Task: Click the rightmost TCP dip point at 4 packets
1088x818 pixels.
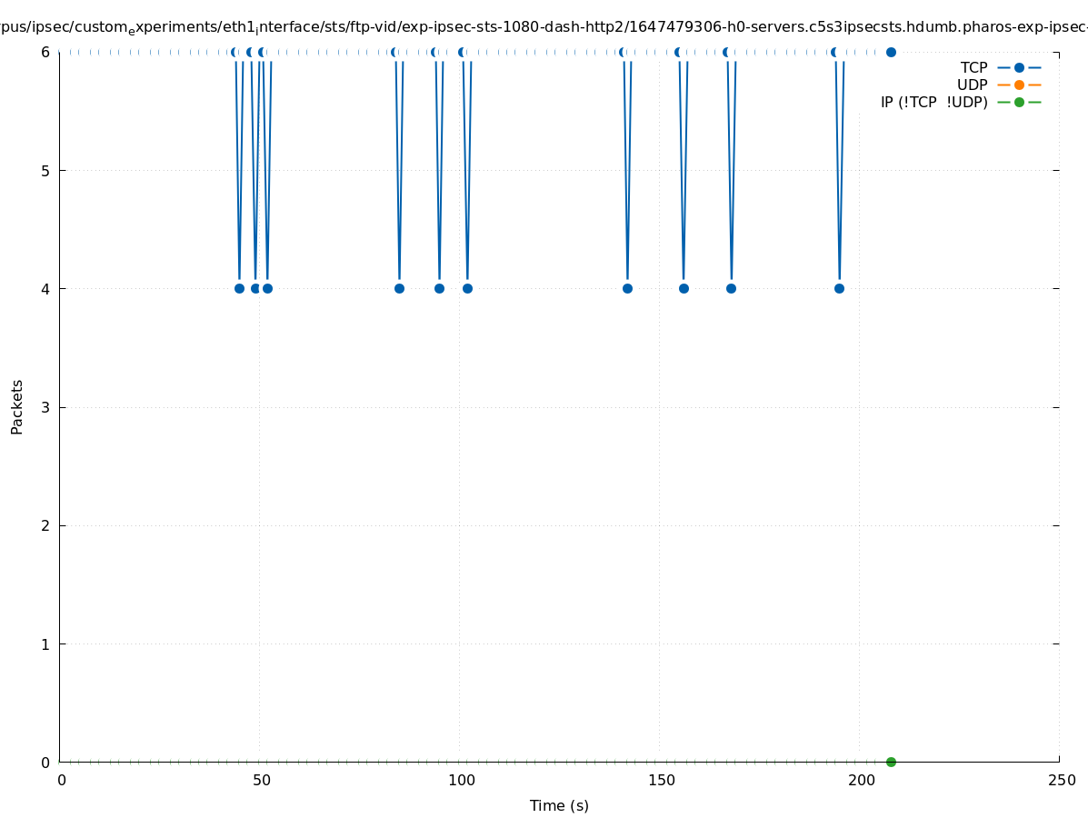Action: pos(839,289)
